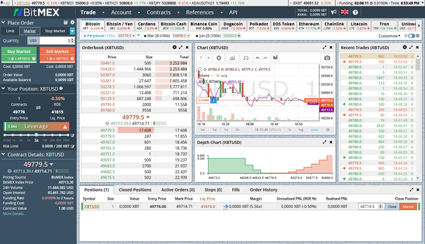Screen dimensions: 425x244
Task: Switch to the Closed Positions tab
Action: tap(135, 190)
